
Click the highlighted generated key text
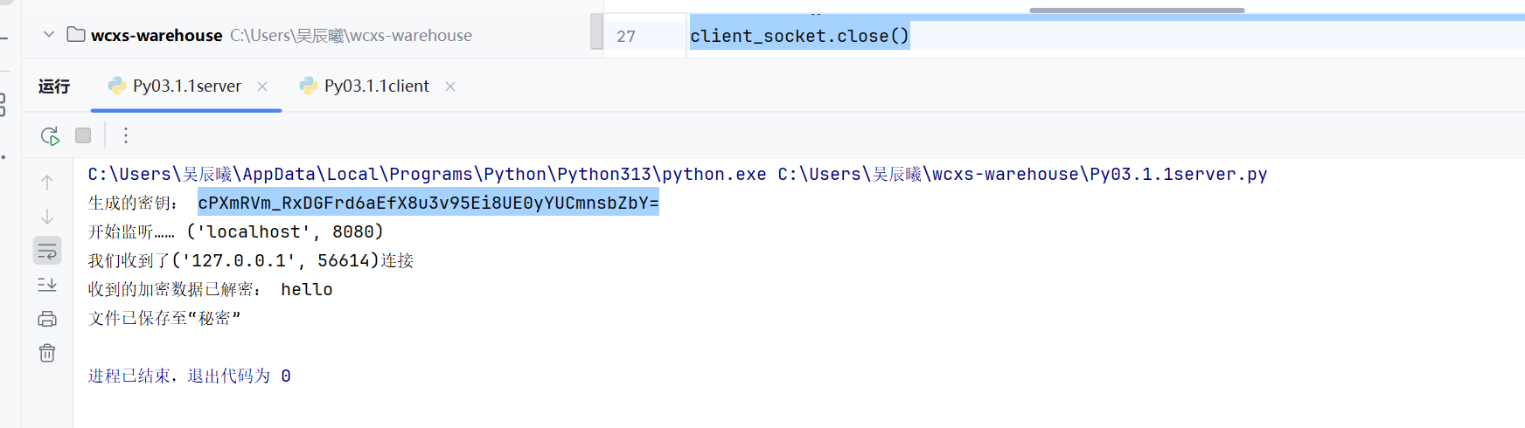(x=428, y=204)
